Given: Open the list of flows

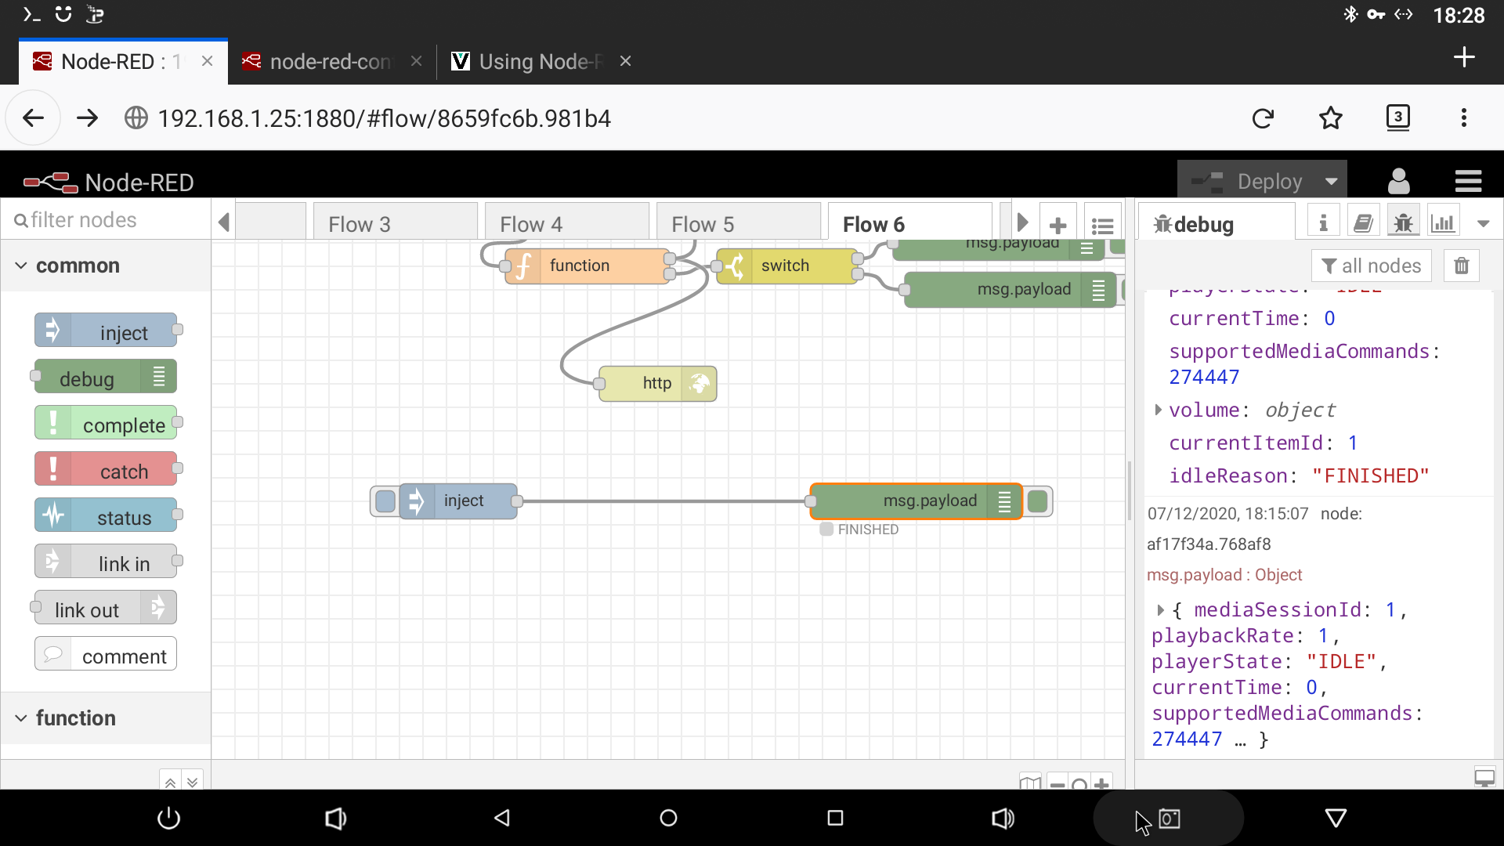Looking at the screenshot, I should pos(1102,225).
